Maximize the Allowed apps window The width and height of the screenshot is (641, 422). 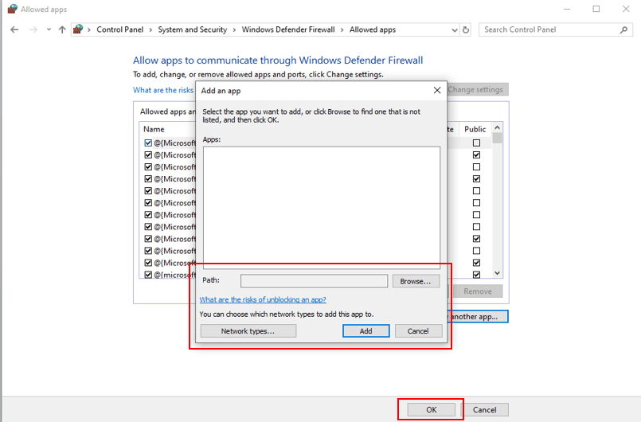[x=596, y=9]
